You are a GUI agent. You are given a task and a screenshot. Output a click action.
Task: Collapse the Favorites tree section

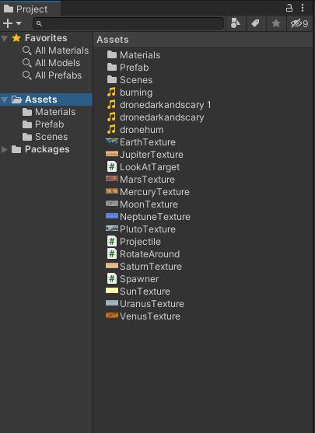point(5,38)
